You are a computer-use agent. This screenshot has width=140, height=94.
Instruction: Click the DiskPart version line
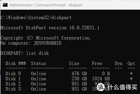50,28
